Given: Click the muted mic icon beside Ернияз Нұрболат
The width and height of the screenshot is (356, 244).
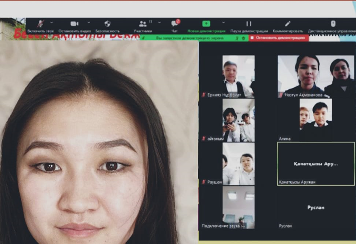Looking at the screenshot, I should pos(204,95).
